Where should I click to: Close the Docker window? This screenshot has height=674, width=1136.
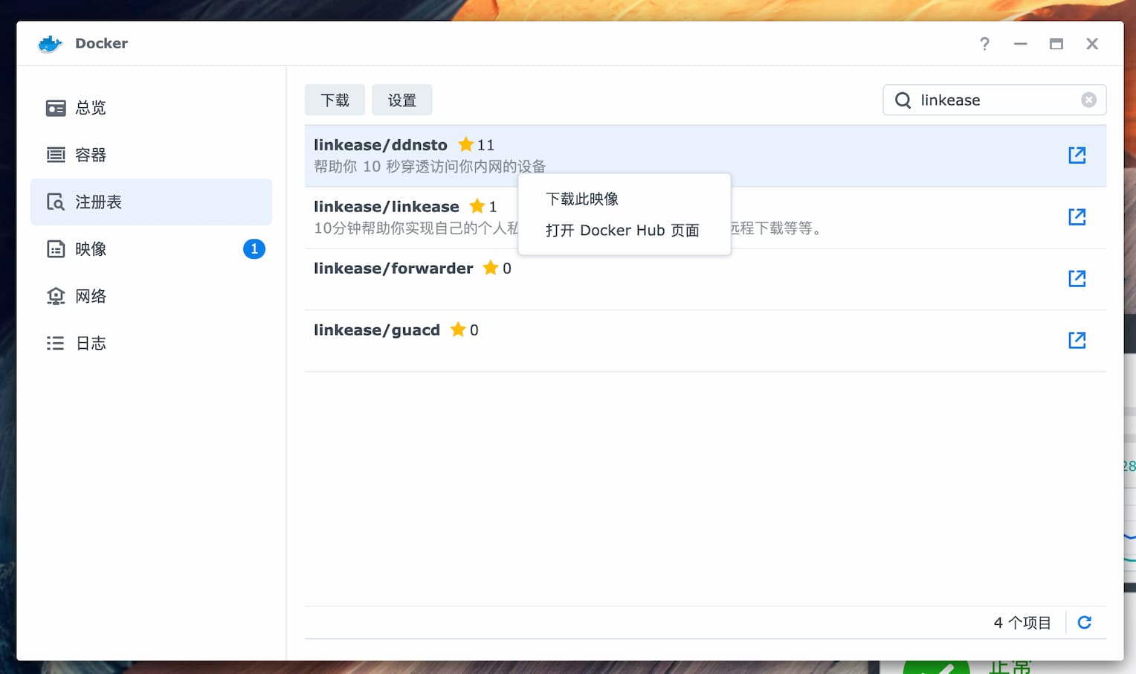[x=1092, y=44]
